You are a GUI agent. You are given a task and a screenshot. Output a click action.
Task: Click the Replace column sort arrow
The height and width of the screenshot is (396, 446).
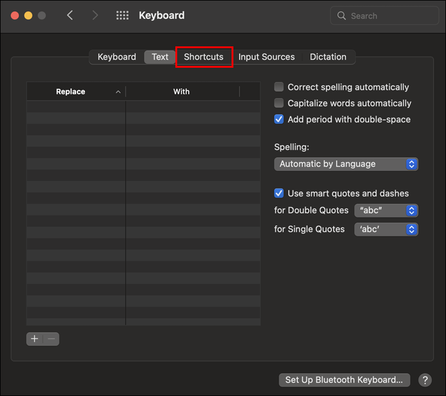click(x=118, y=92)
